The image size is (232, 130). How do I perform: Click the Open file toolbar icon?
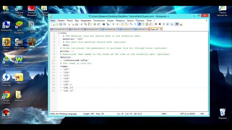pos(57,24)
